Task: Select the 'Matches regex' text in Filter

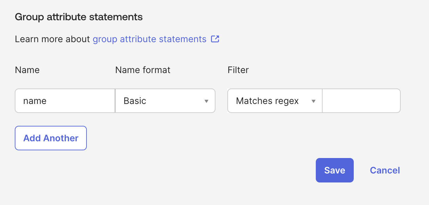Action: coord(267,101)
